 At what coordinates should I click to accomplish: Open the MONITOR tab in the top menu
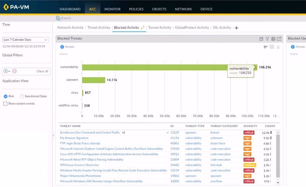tap(112, 9)
